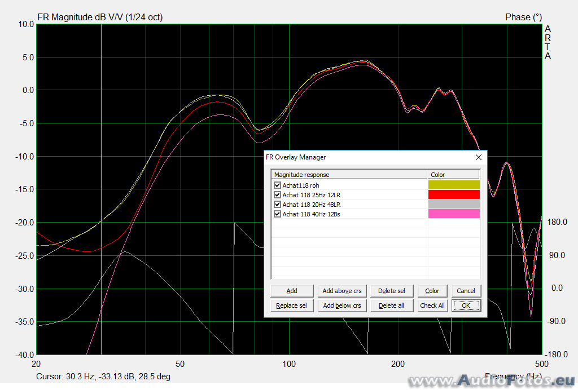This screenshot has width=578, height=390.
Task: Select the Achat118 roh list row text
Action: coord(301,185)
